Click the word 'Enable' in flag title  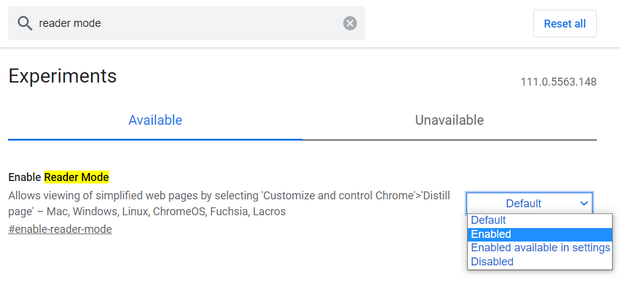(24, 177)
